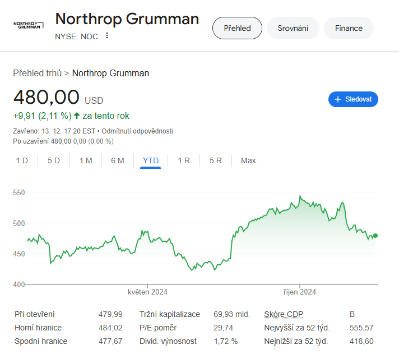
Task: Select the YTD chart range
Action: [151, 160]
